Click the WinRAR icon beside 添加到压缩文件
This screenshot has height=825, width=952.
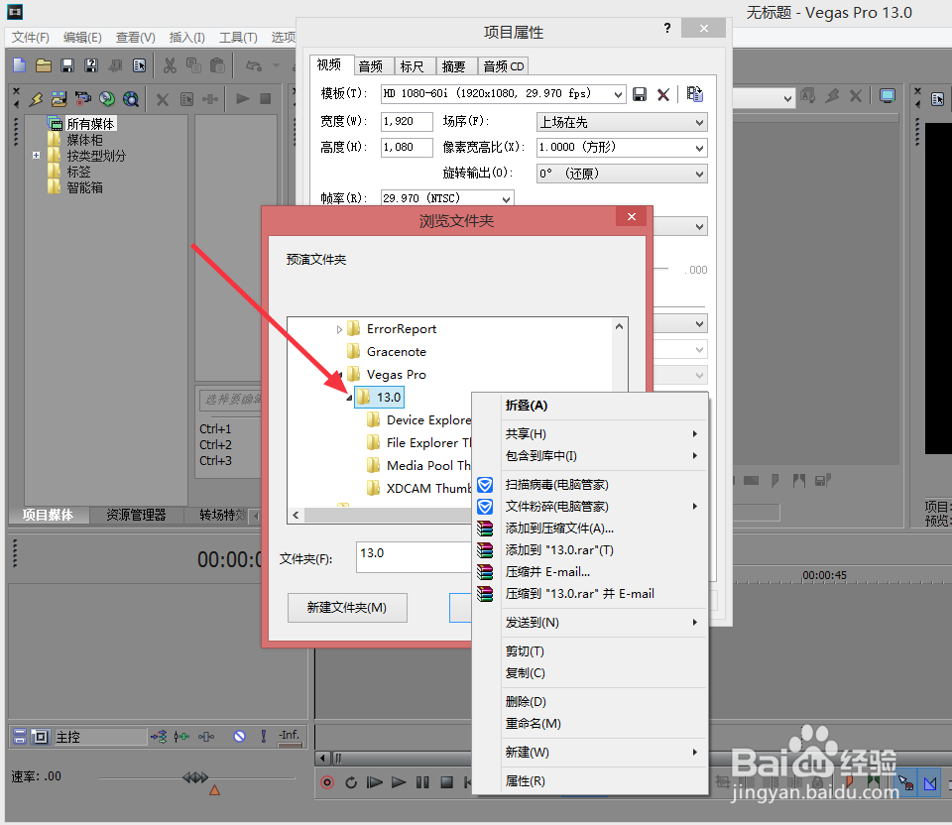(485, 529)
